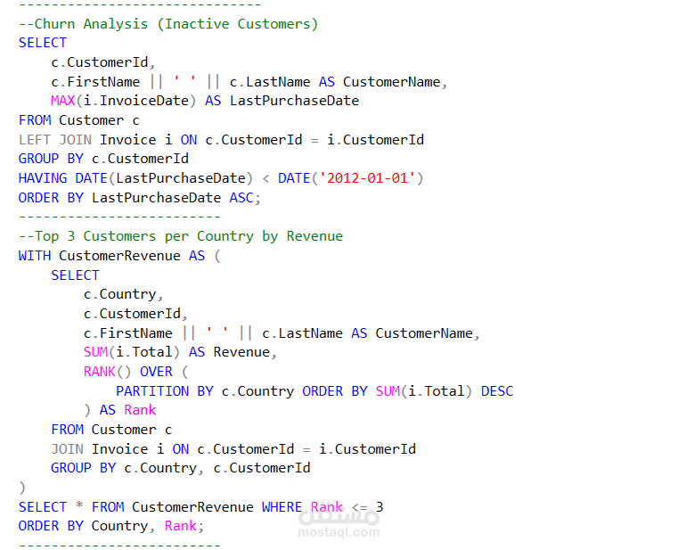The width and height of the screenshot is (678, 550).
Task: Click the gray JOIN keyword before 'Invoice i ON'
Action: point(67,449)
